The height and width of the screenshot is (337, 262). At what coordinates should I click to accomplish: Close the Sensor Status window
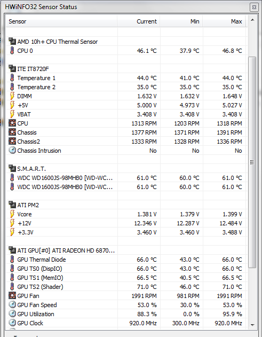254,7
